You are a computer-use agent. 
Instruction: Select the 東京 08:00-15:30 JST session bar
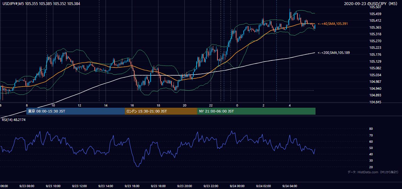pyautogui.click(x=76, y=111)
